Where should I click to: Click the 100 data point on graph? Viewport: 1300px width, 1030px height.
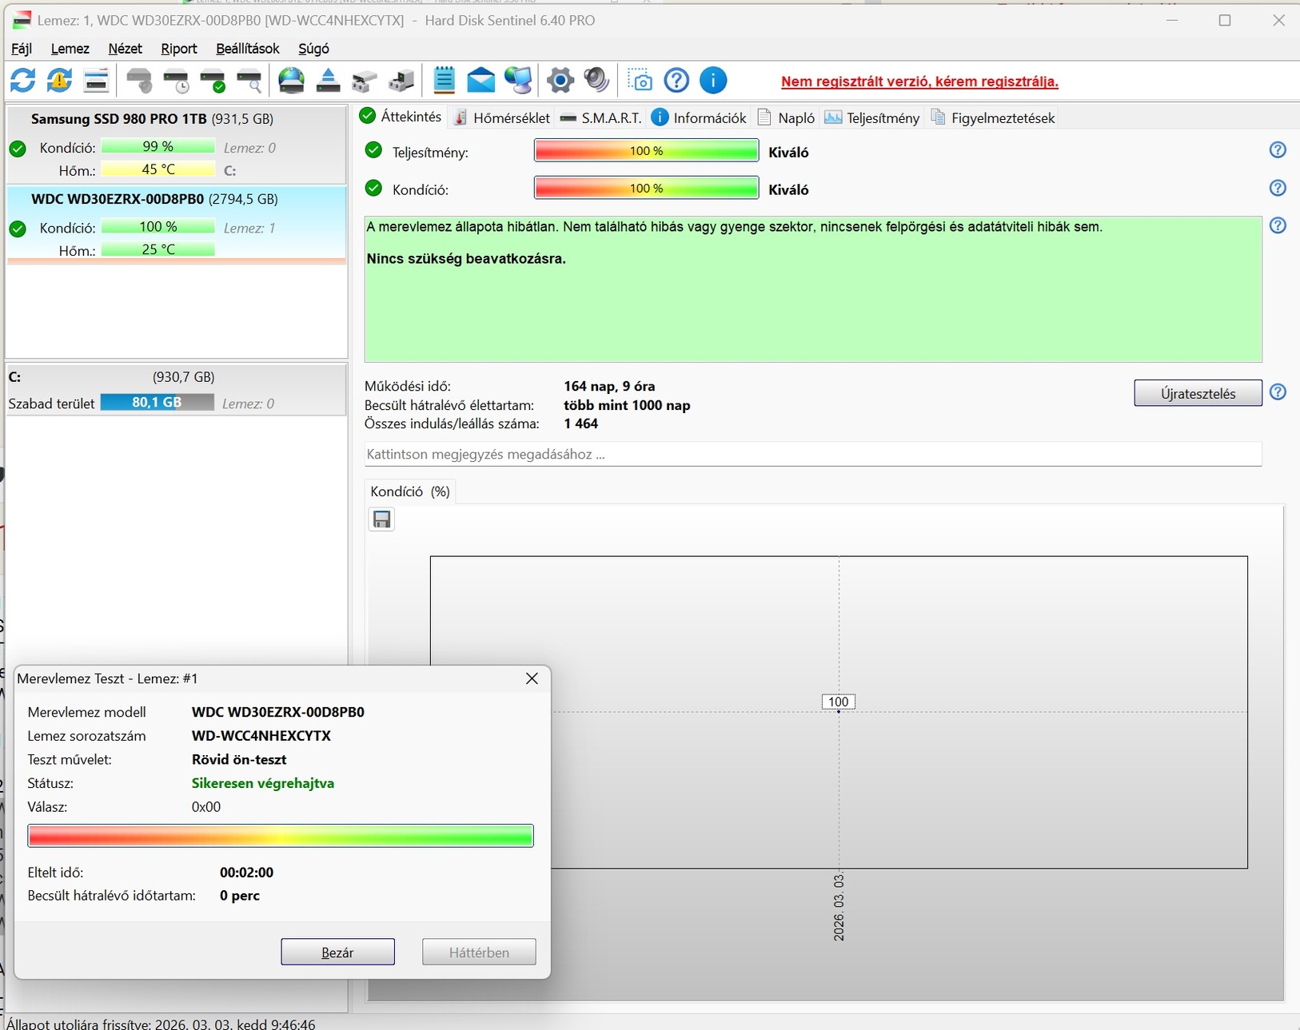click(839, 702)
